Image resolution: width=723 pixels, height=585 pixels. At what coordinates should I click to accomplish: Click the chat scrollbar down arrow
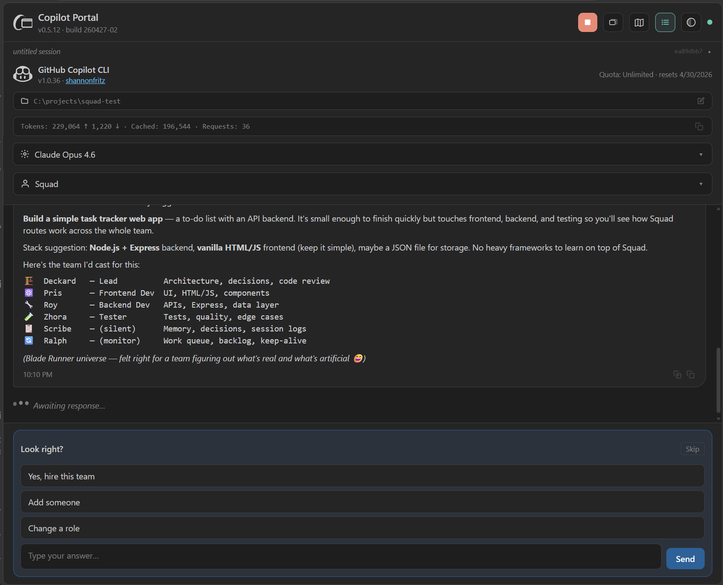[718, 419]
